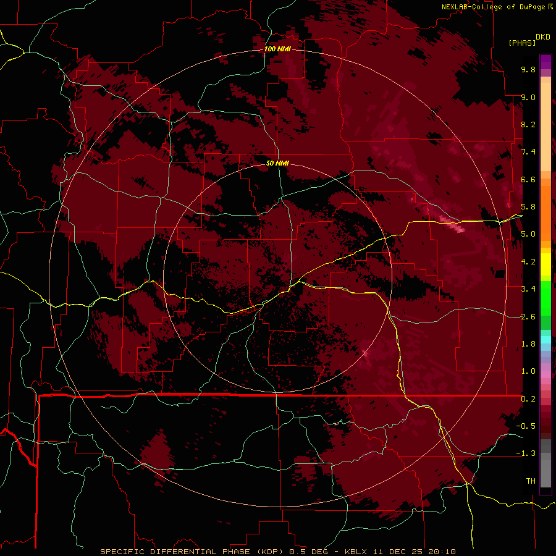The image size is (556, 556).
Task: Click the 9.0 scale value
Action: pos(528,97)
